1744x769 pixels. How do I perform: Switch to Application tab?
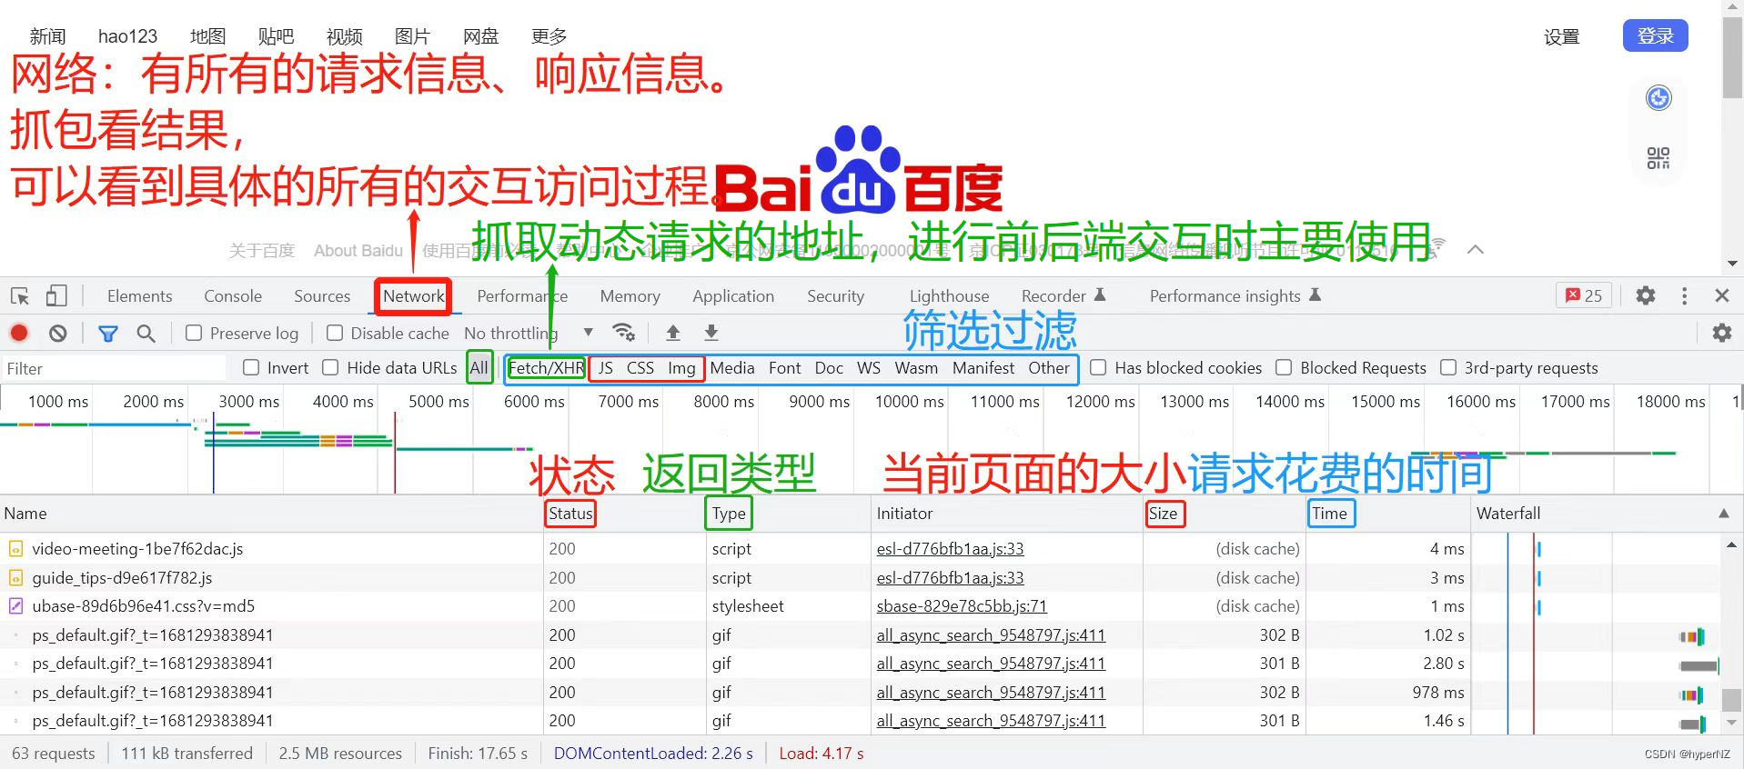pos(733,295)
